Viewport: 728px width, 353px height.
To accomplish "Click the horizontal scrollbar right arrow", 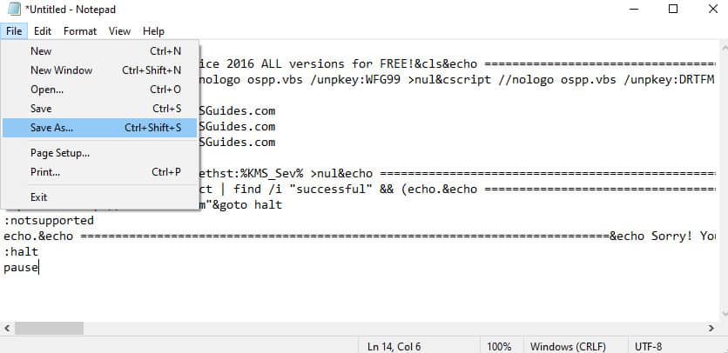I will pyautogui.click(x=711, y=328).
